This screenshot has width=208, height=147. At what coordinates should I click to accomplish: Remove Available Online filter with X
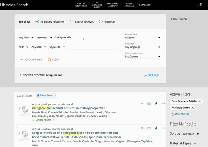tap(192, 108)
